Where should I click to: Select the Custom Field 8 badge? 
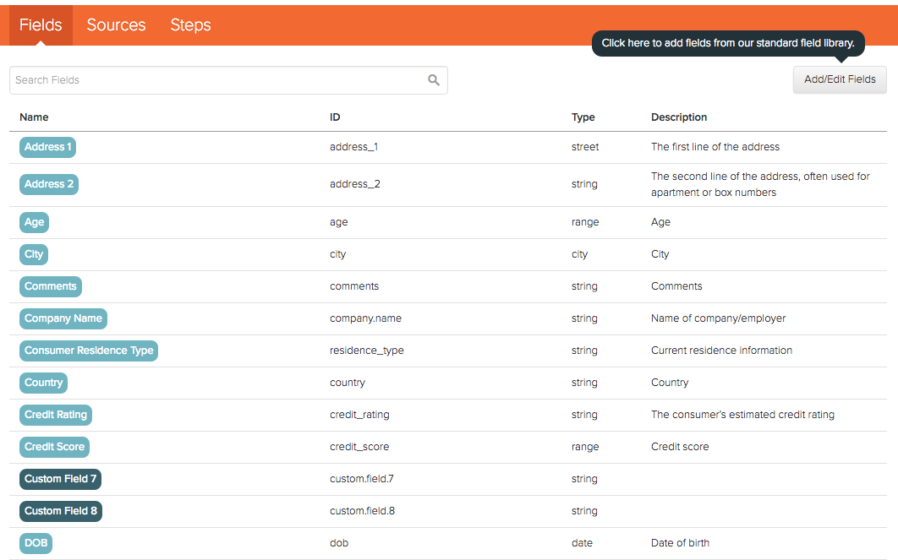pyautogui.click(x=60, y=511)
